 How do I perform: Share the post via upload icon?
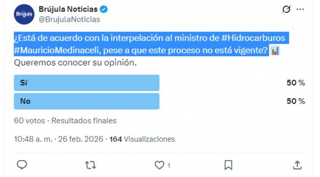click(x=297, y=165)
